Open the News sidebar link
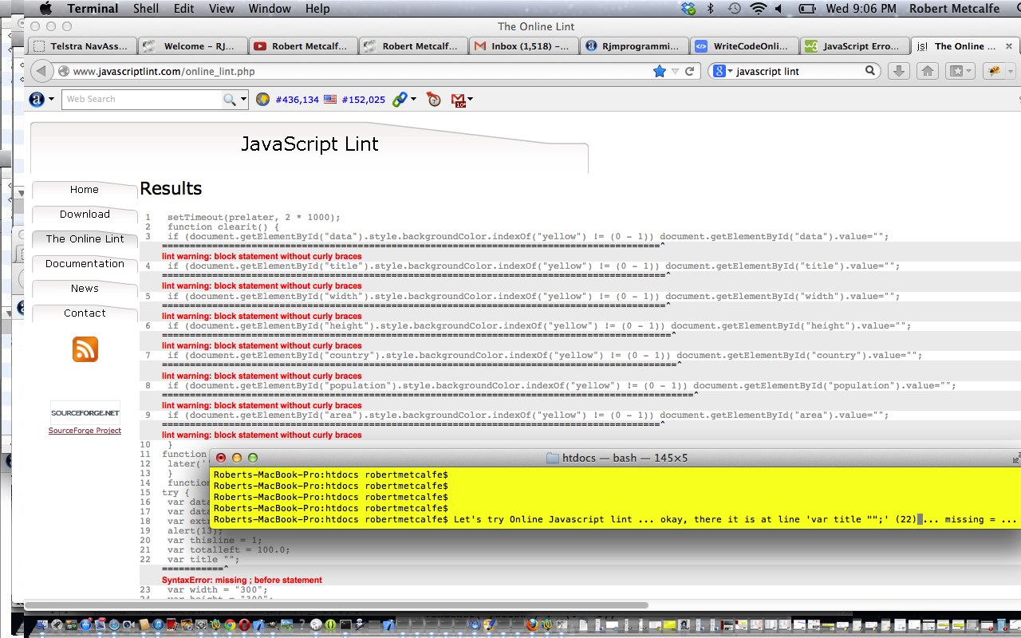The image size is (1021, 638). click(85, 289)
